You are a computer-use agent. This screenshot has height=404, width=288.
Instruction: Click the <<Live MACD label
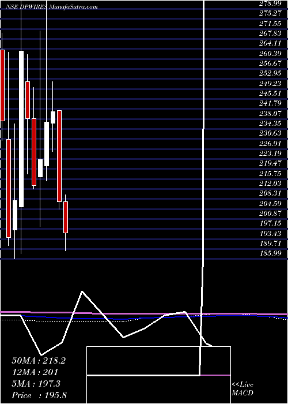[242, 389]
